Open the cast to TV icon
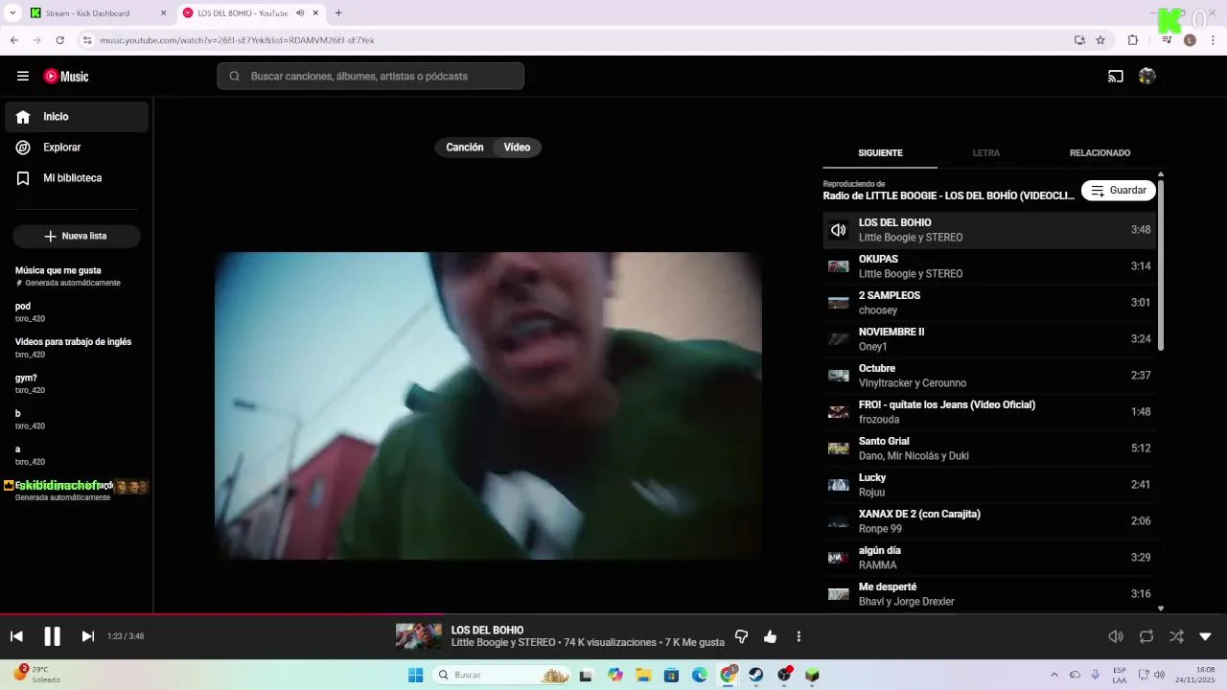Viewport: 1227px width, 690px height. [x=1116, y=77]
